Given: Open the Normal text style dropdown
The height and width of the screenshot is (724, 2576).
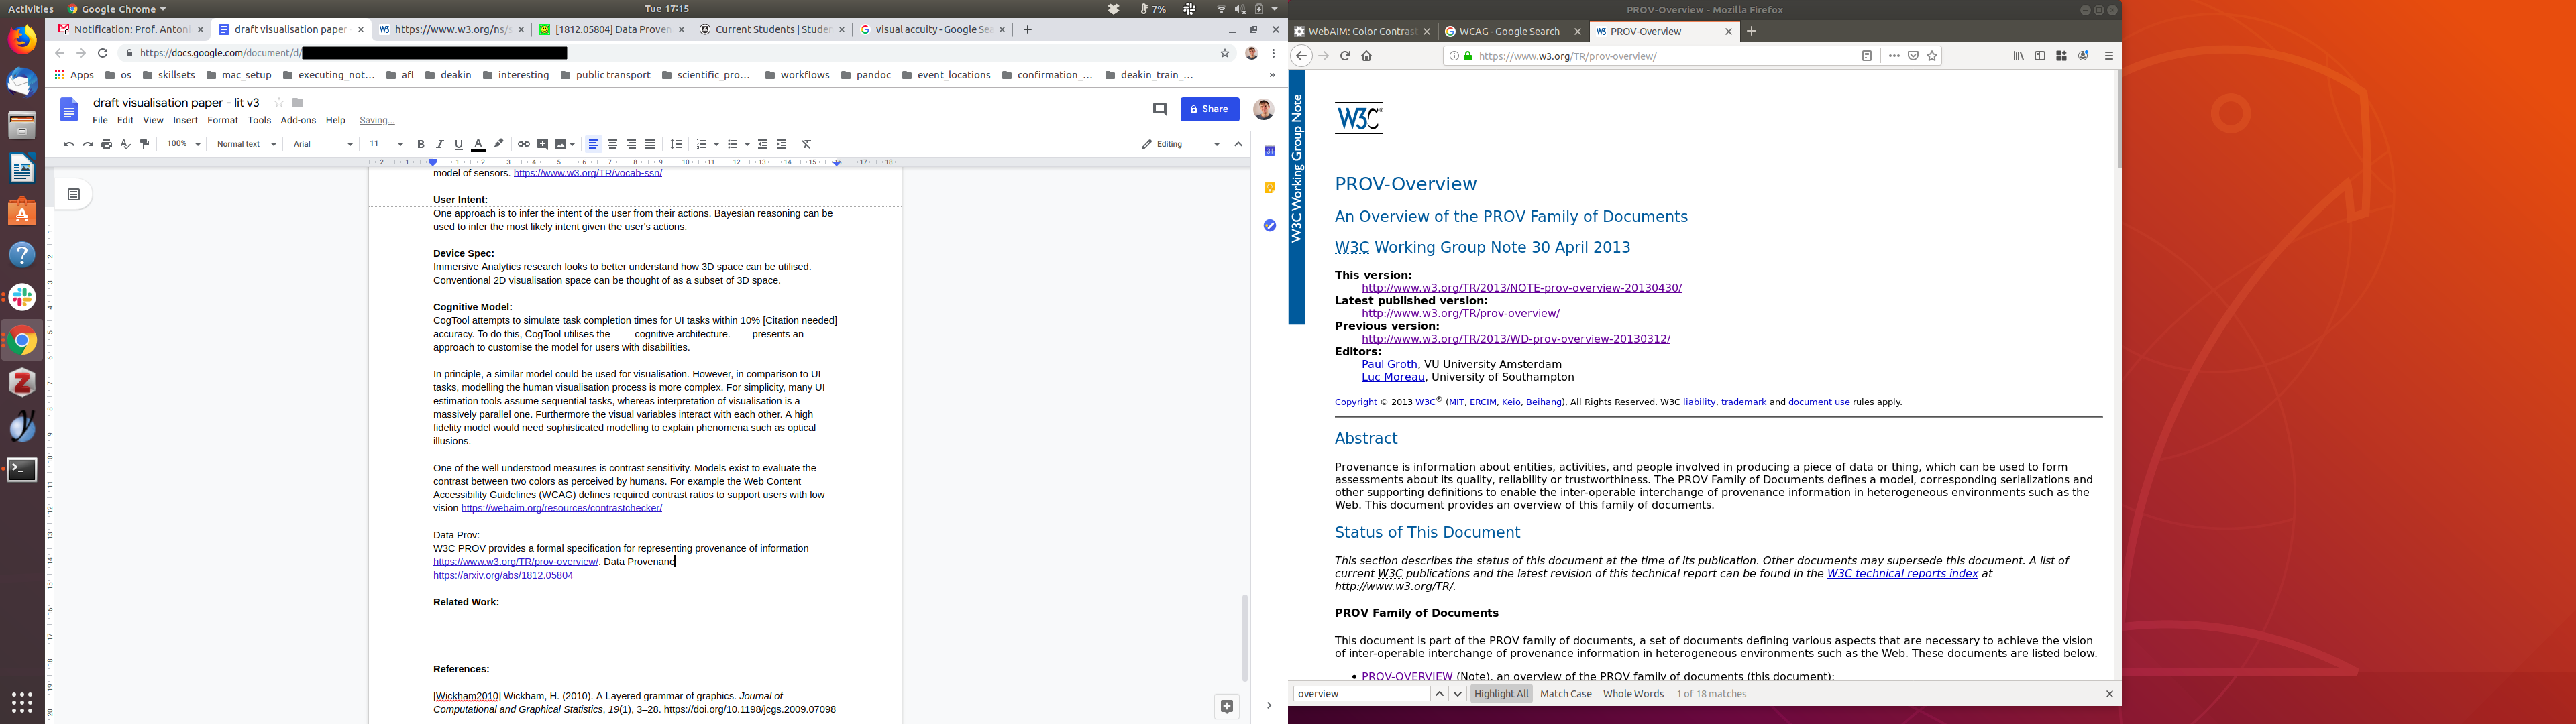Looking at the screenshot, I should pos(246,144).
